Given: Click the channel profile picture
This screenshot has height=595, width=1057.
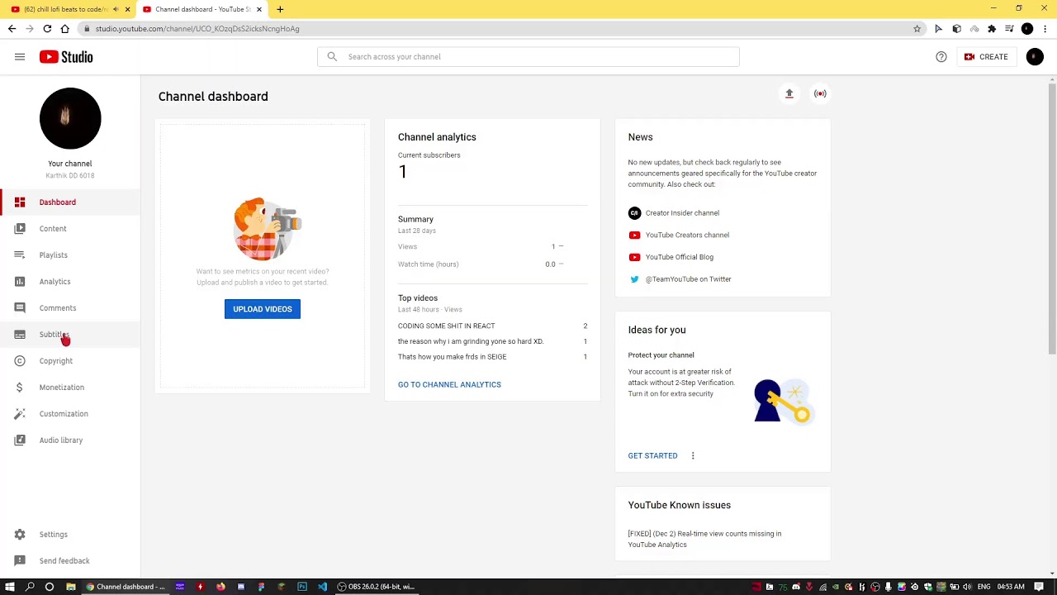Looking at the screenshot, I should point(70,118).
